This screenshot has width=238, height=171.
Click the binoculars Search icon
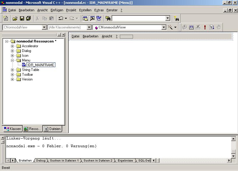click(x=176, y=18)
